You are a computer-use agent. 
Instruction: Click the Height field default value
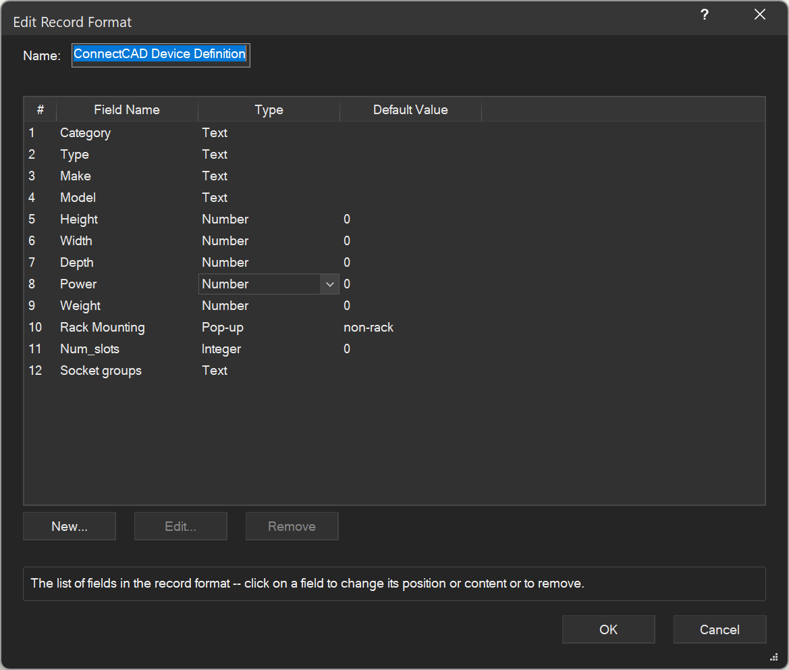pos(347,220)
